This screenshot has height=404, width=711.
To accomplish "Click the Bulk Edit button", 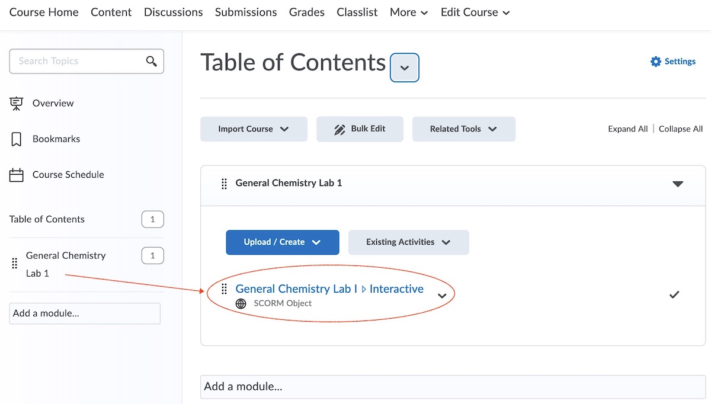I will 360,129.
